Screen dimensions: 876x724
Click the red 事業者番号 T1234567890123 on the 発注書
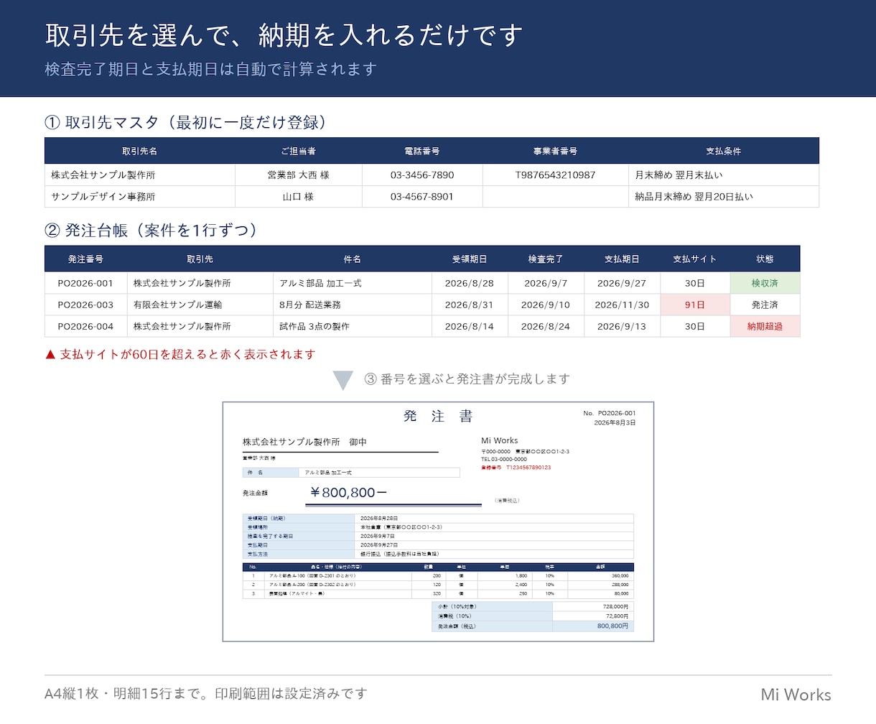tap(516, 468)
